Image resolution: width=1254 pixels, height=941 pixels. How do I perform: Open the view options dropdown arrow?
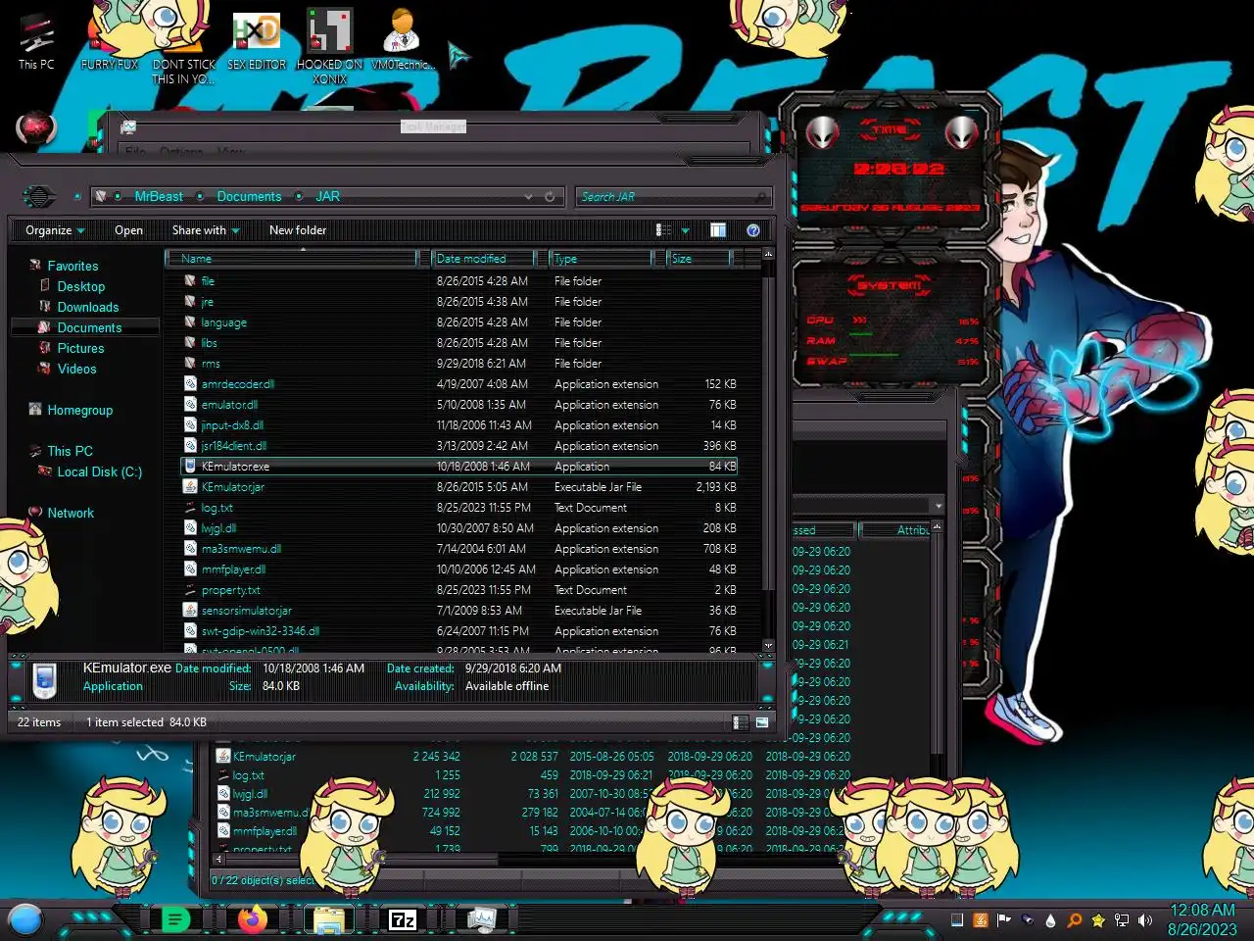click(x=685, y=230)
